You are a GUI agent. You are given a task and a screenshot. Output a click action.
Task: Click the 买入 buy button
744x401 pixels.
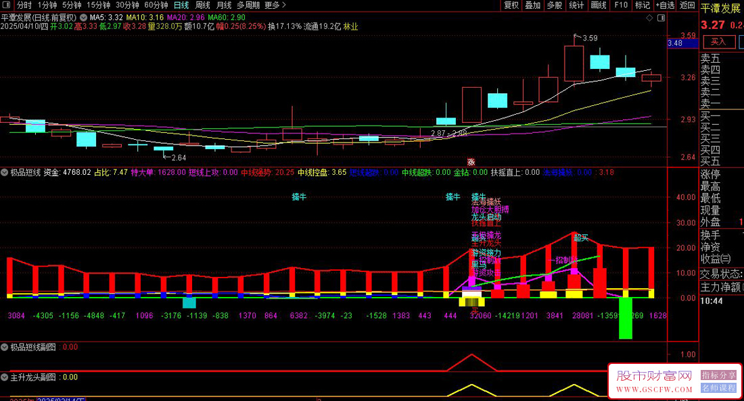(719, 42)
